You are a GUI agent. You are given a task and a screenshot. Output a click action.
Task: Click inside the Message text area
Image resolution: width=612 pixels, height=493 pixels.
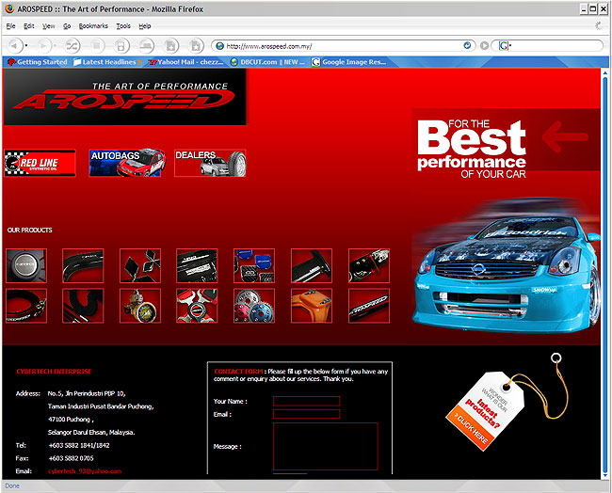[325, 445]
